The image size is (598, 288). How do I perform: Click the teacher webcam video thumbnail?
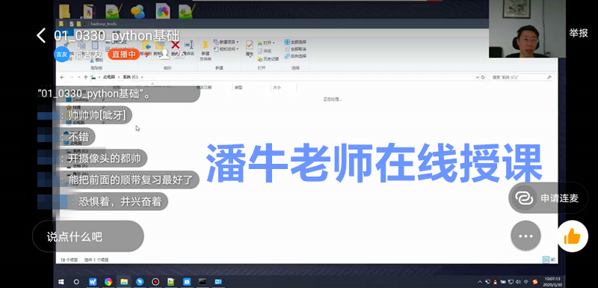[527, 28]
